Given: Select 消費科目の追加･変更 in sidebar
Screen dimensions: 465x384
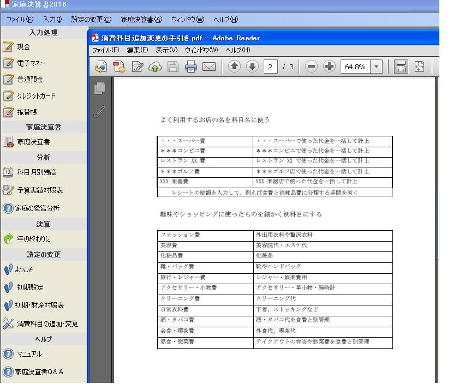Looking at the screenshot, I should coord(47,324).
